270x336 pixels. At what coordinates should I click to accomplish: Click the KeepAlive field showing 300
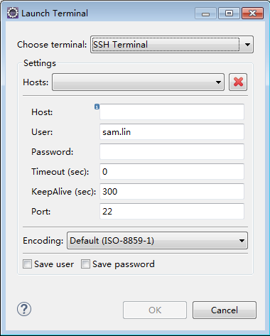point(172,191)
